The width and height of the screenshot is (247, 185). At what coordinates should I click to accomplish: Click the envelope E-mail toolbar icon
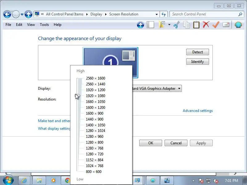click(226, 25)
